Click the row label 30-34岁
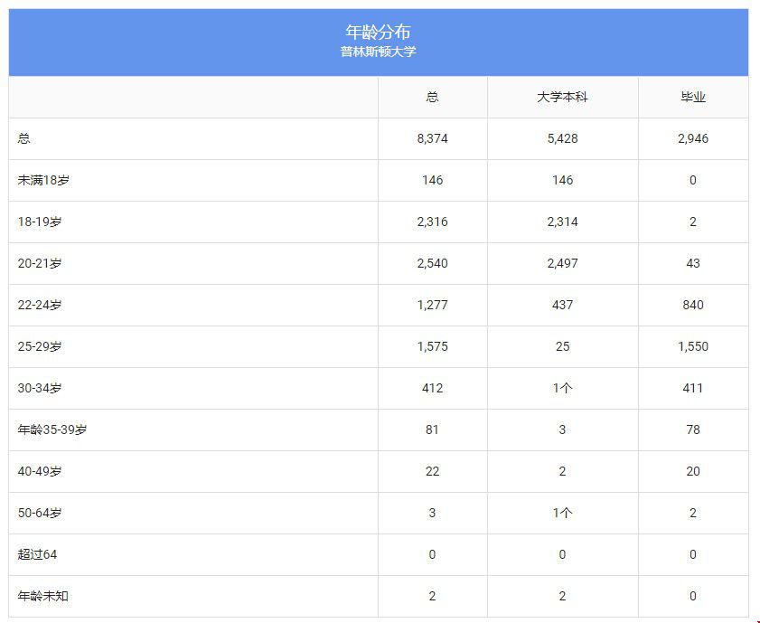This screenshot has width=760, height=623. 40,388
